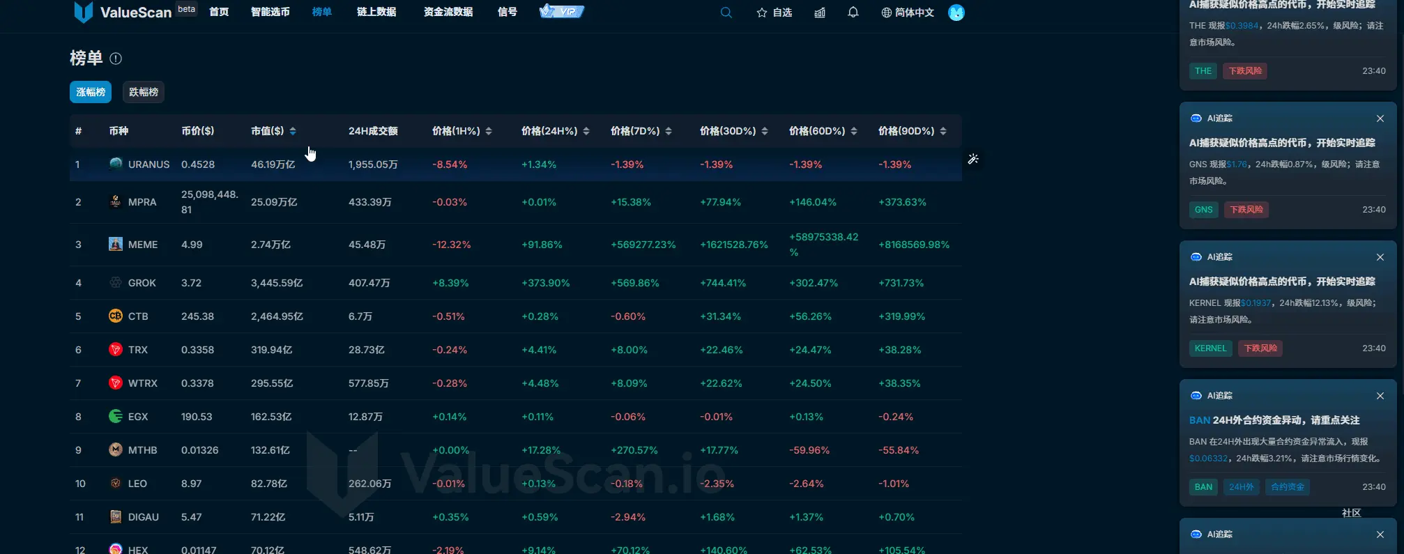Click the DIGAU coin icon
This screenshot has height=554, width=1404.
116,516
